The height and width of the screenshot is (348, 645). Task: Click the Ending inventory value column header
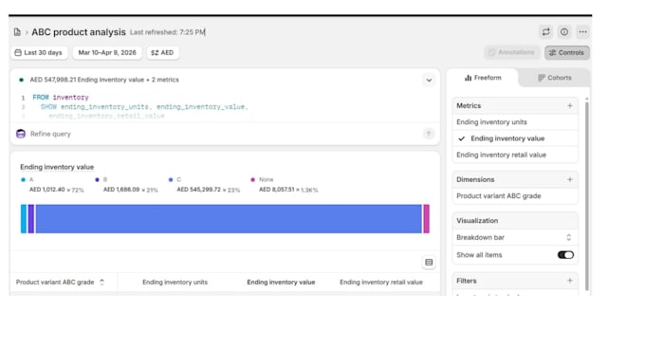click(281, 283)
